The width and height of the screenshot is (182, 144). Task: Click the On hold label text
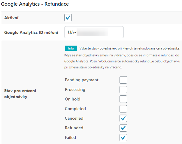[73, 99]
